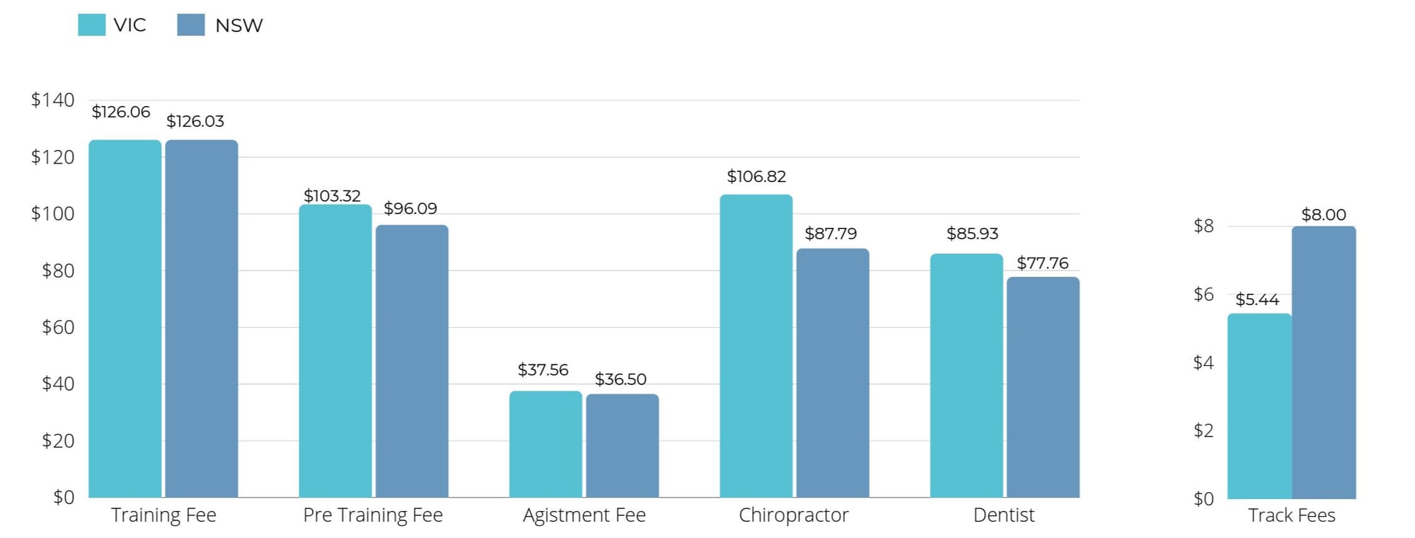Click the NSW Track Fees bar

point(1323,362)
